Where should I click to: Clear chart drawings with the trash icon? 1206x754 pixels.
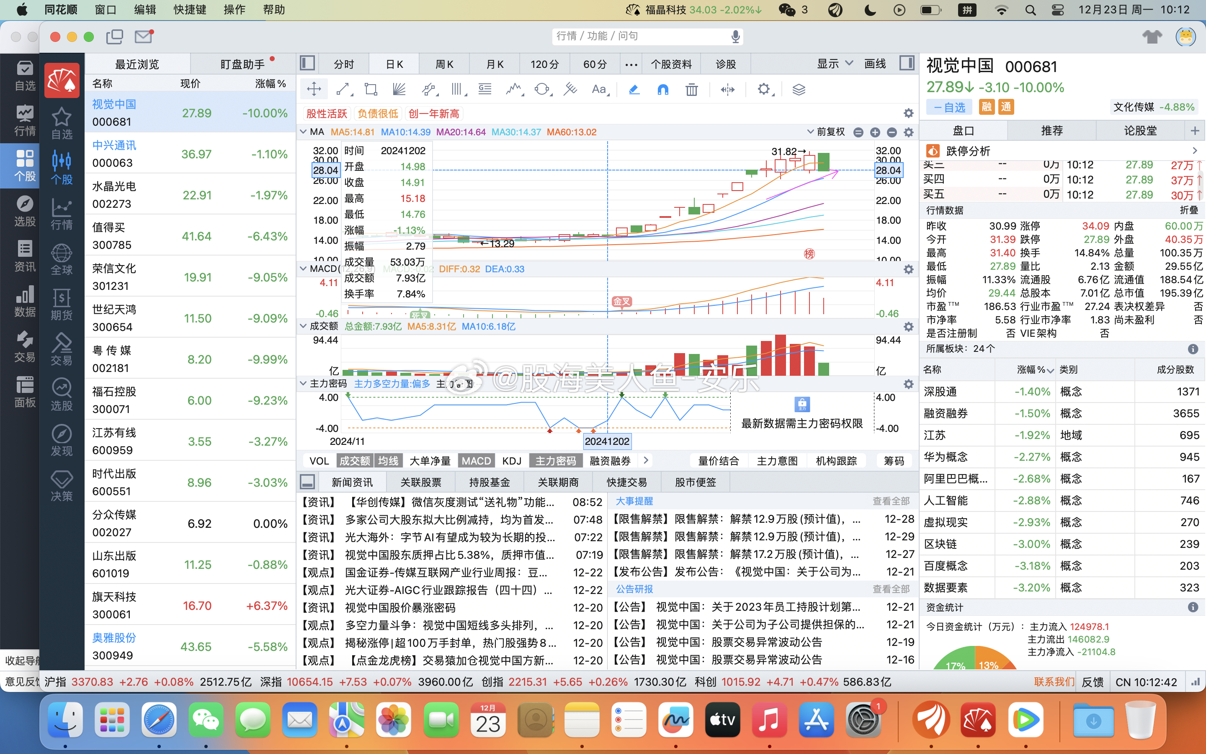click(x=691, y=89)
